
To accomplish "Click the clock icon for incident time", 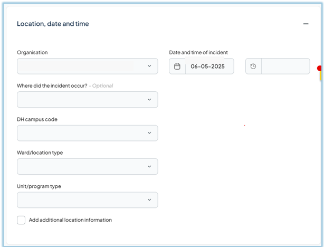I will [253, 66].
